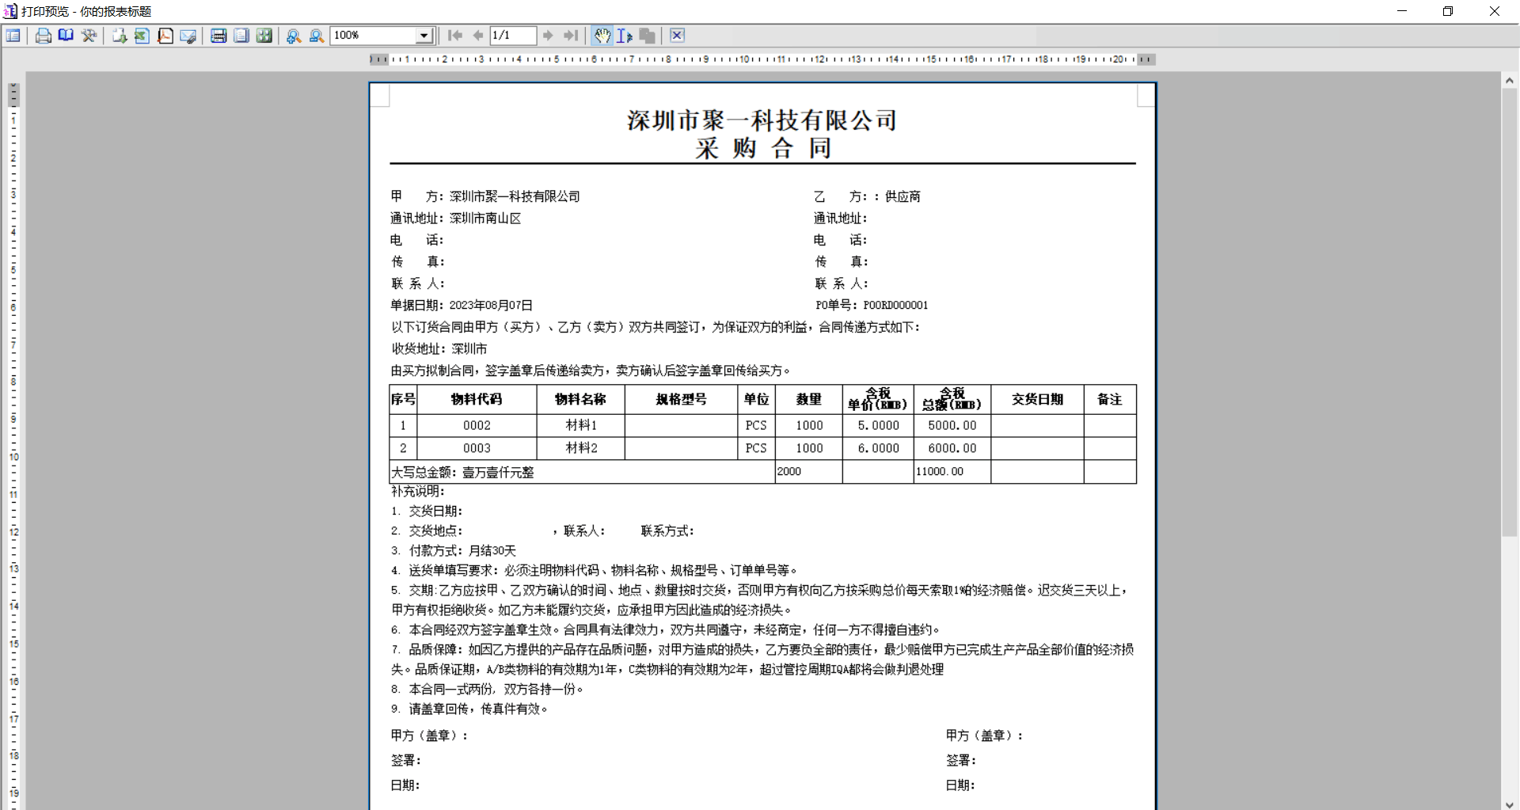Restore down the preview window
The image size is (1520, 810).
pos(1448,11)
